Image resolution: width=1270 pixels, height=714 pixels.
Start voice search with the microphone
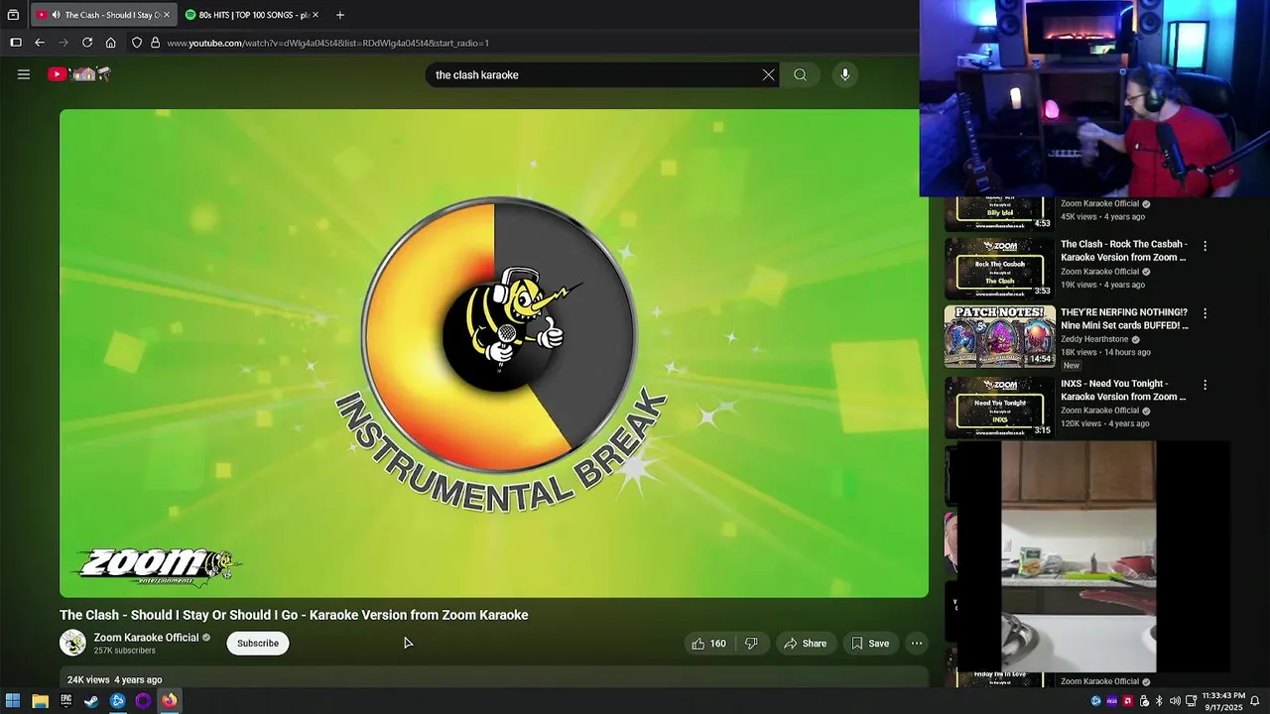845,74
